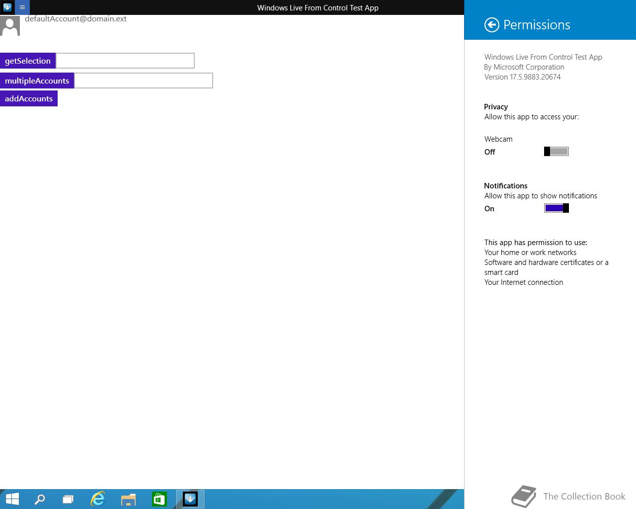Focus the text field beside multipleAccounts

click(x=144, y=81)
